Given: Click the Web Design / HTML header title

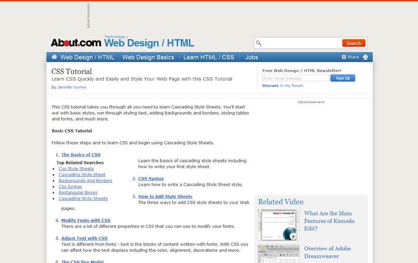Looking at the screenshot, I should pos(149,43).
